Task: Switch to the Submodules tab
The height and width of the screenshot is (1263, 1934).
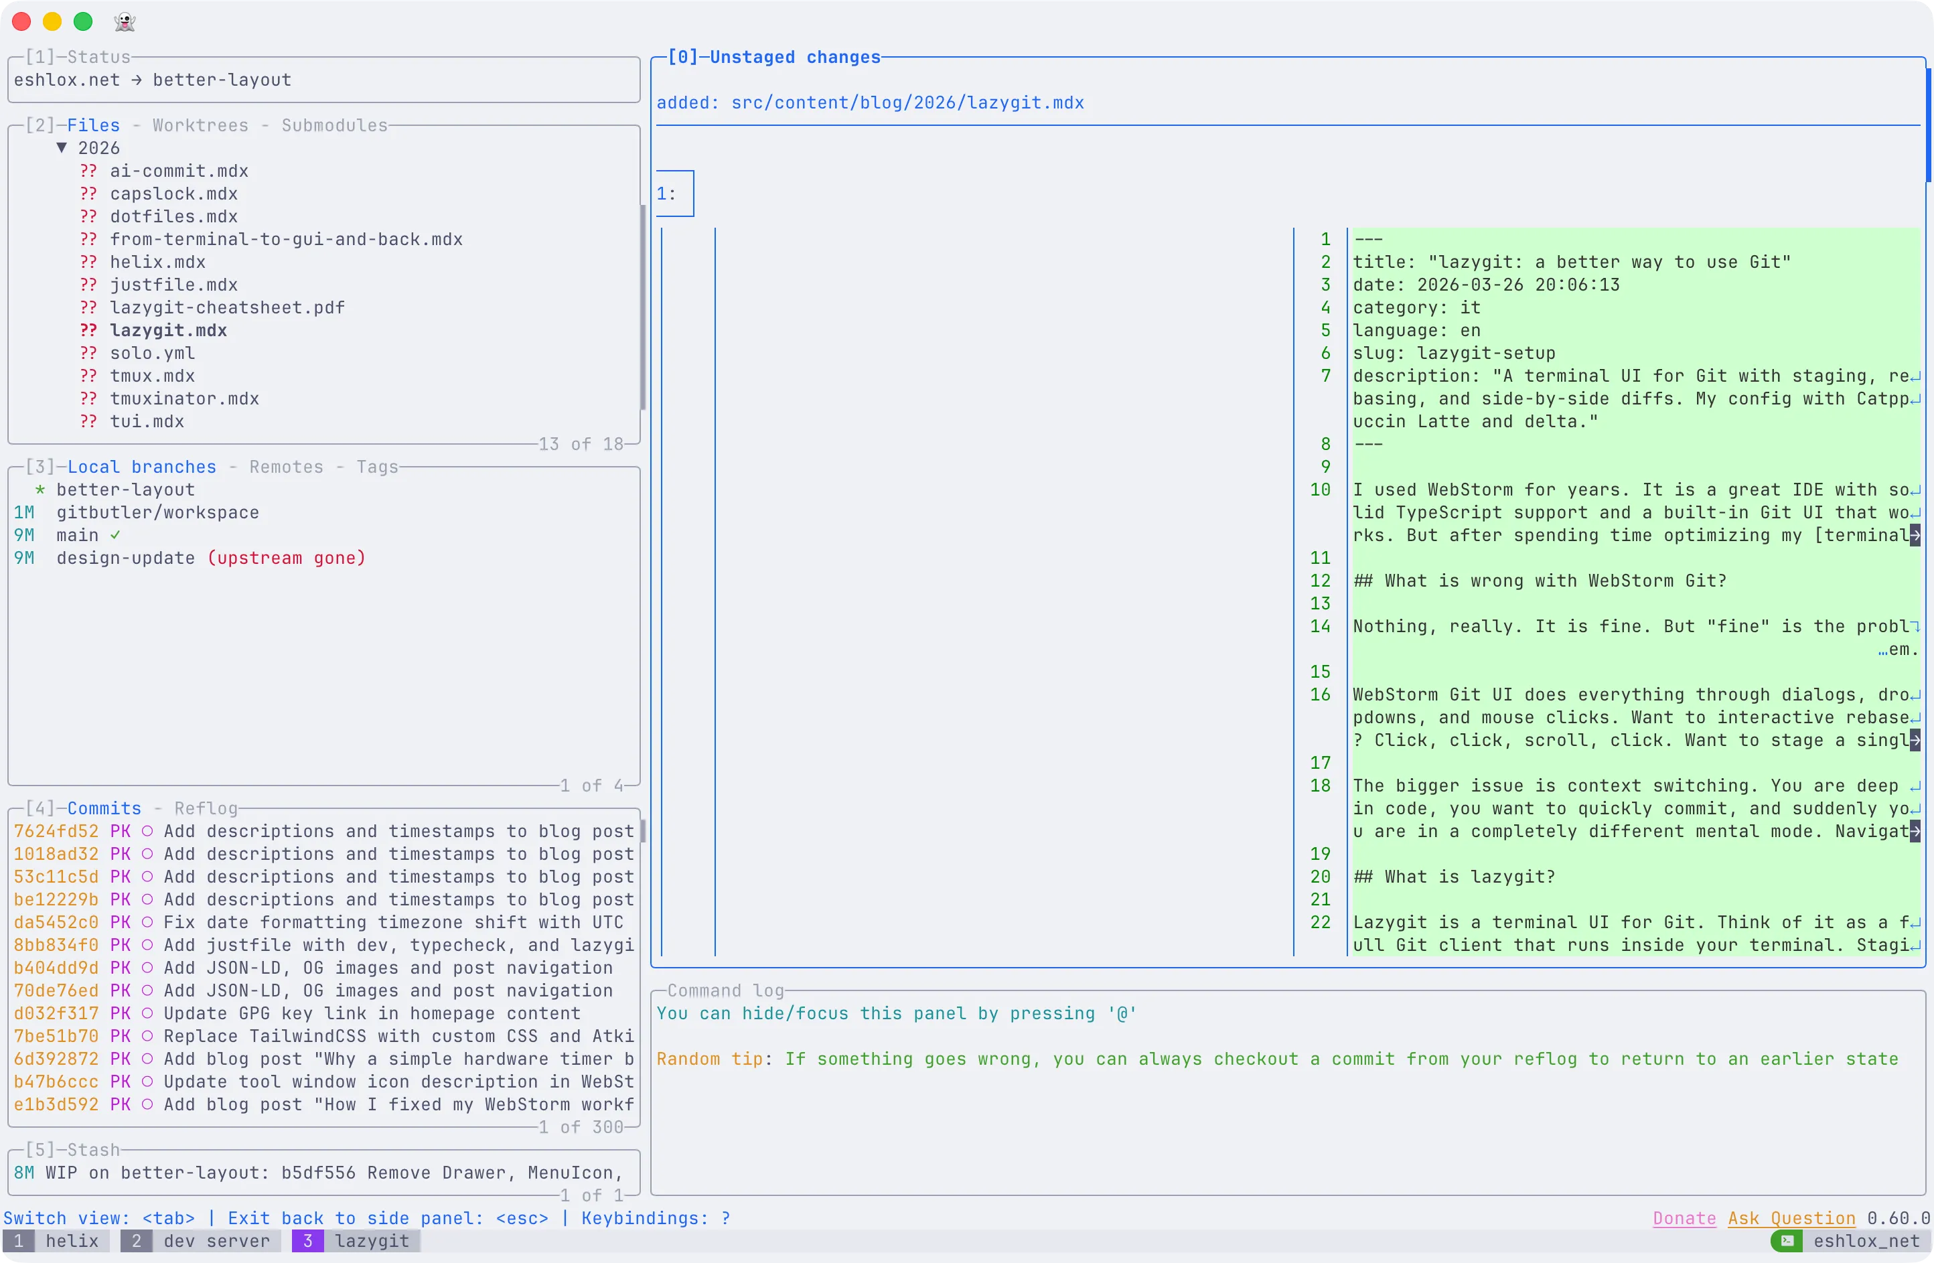Action: tap(334, 125)
